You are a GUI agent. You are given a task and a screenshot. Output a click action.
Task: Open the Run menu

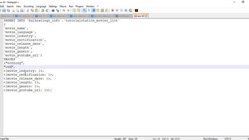(x=71, y=6)
